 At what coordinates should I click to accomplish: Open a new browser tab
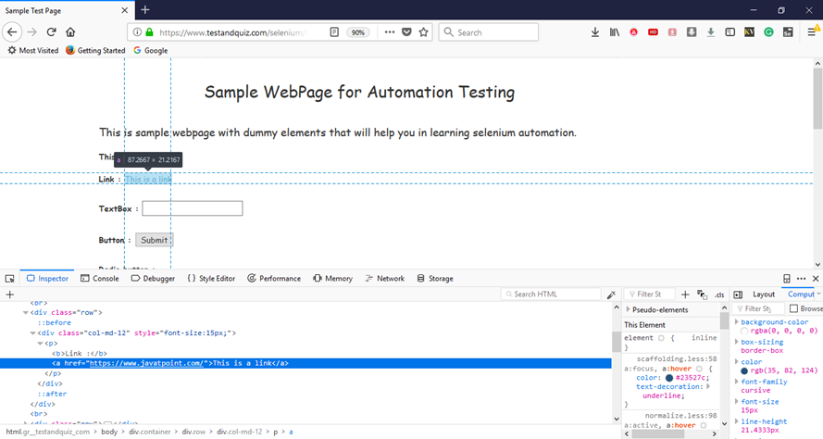click(x=145, y=10)
